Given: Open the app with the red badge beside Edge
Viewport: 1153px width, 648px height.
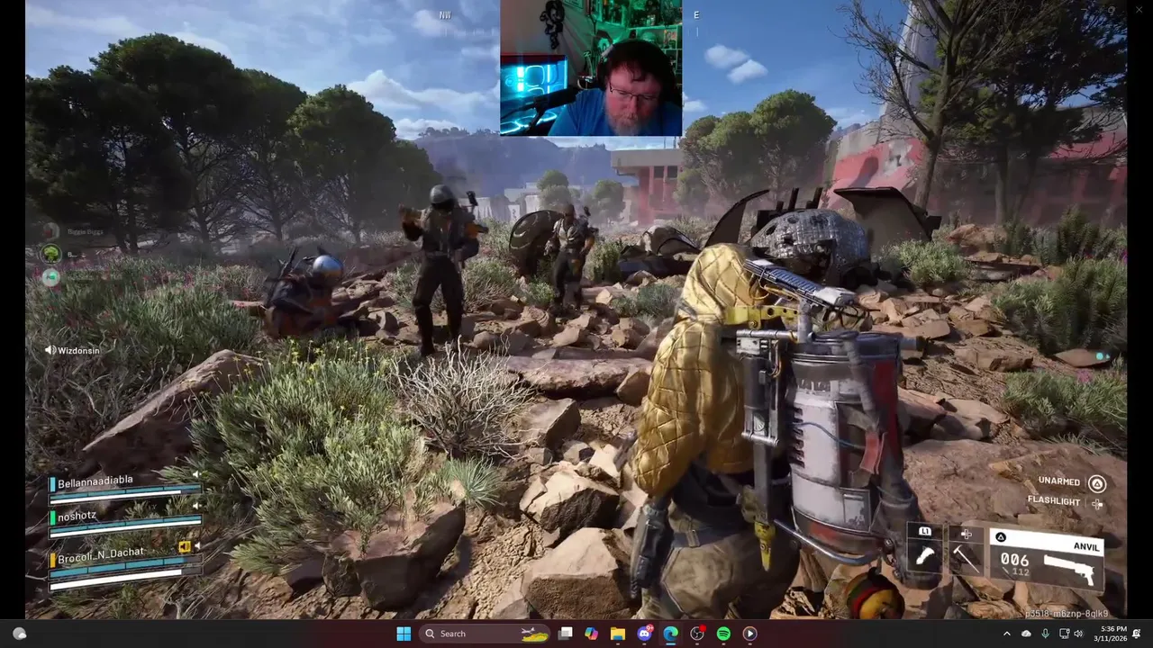Looking at the screenshot, I should (697, 634).
